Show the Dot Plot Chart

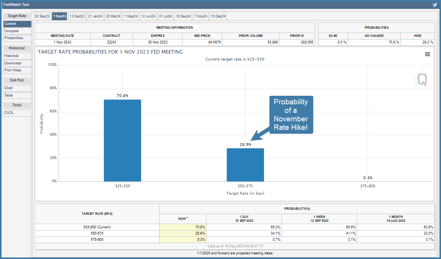pos(17,88)
